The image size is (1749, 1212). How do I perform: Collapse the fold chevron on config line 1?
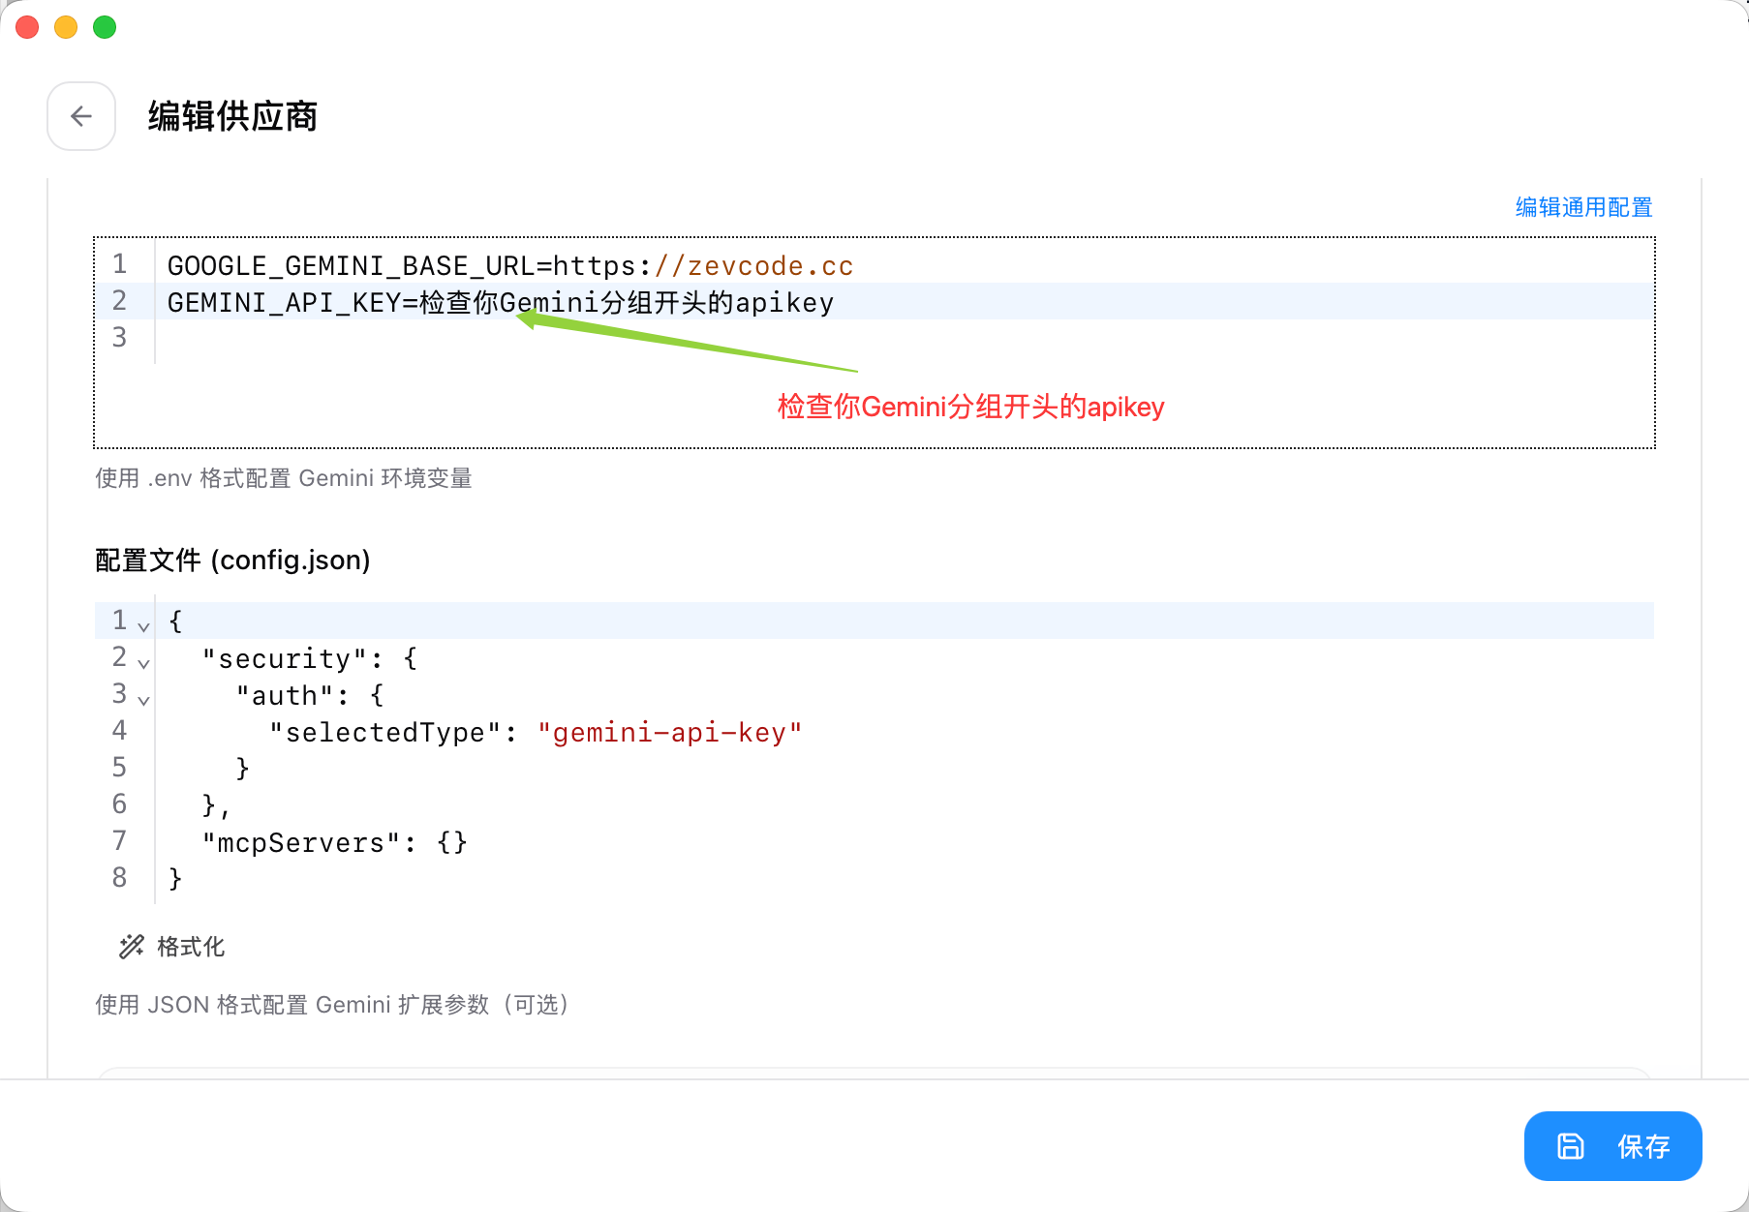[x=143, y=625]
